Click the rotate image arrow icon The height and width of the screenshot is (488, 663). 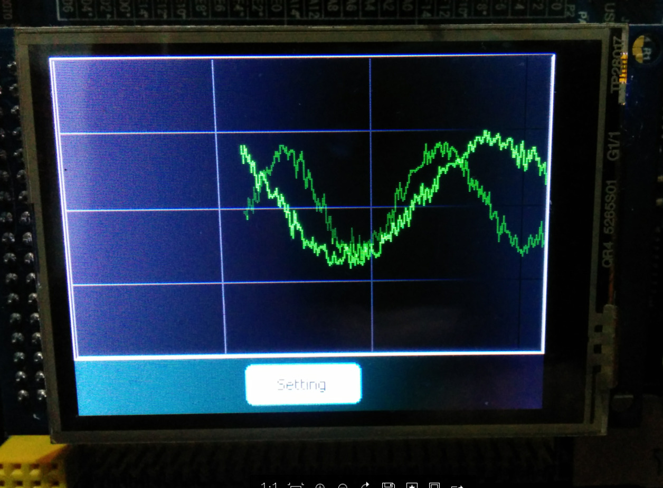click(x=366, y=486)
